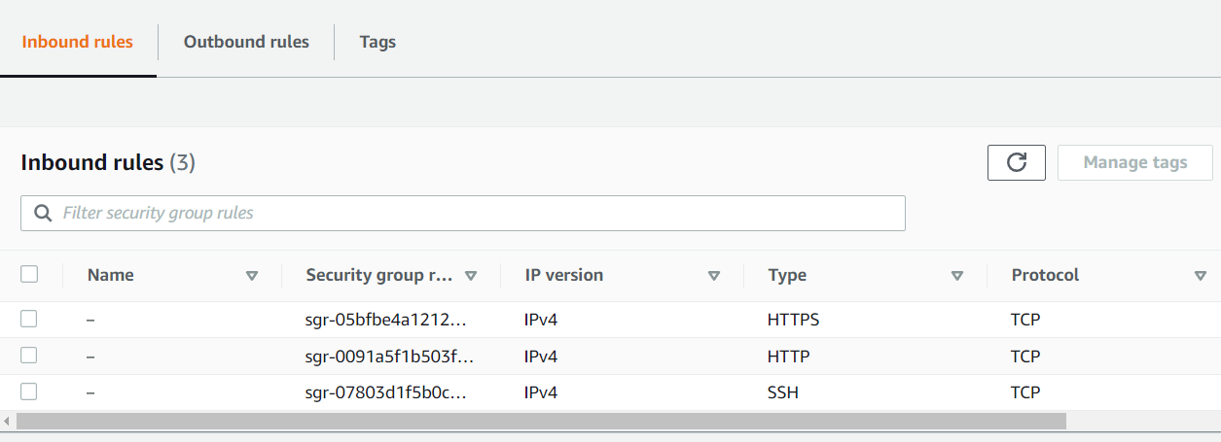Click rule ID sgr-05bfbe4a1212 for HTTPS

pos(389,320)
